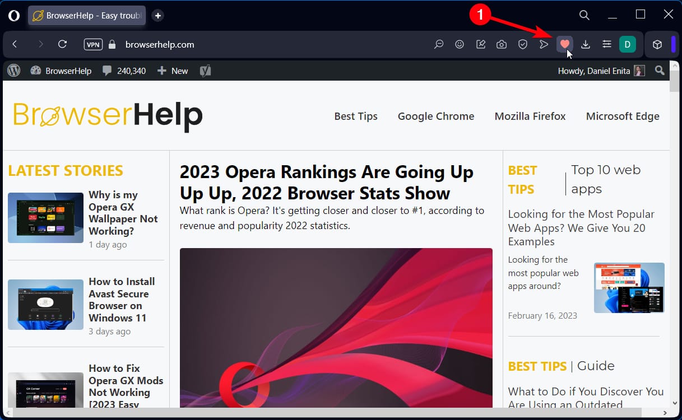
Task: Open the edit snapshot pencil icon
Action: pyautogui.click(x=481, y=44)
